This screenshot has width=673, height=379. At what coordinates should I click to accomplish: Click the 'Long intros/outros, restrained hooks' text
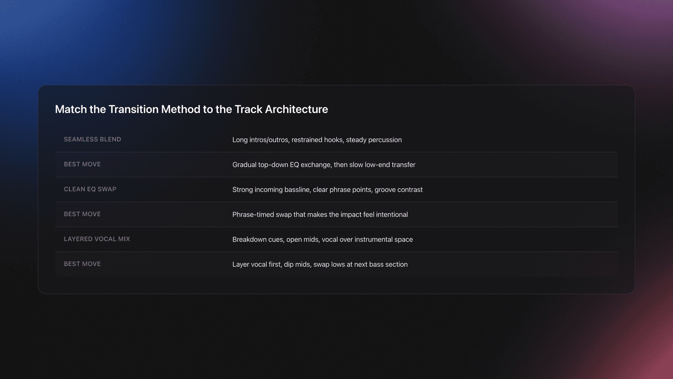288,140
